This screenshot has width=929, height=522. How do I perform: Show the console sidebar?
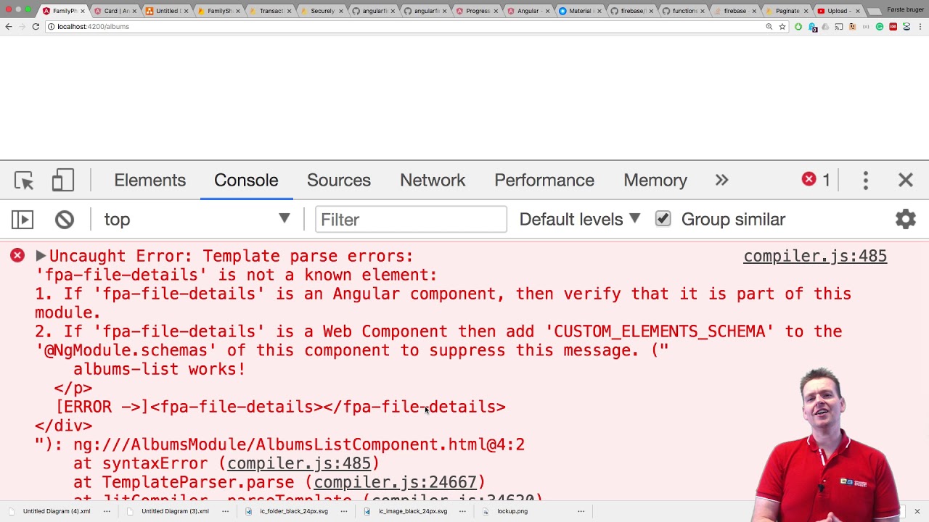[x=22, y=220]
